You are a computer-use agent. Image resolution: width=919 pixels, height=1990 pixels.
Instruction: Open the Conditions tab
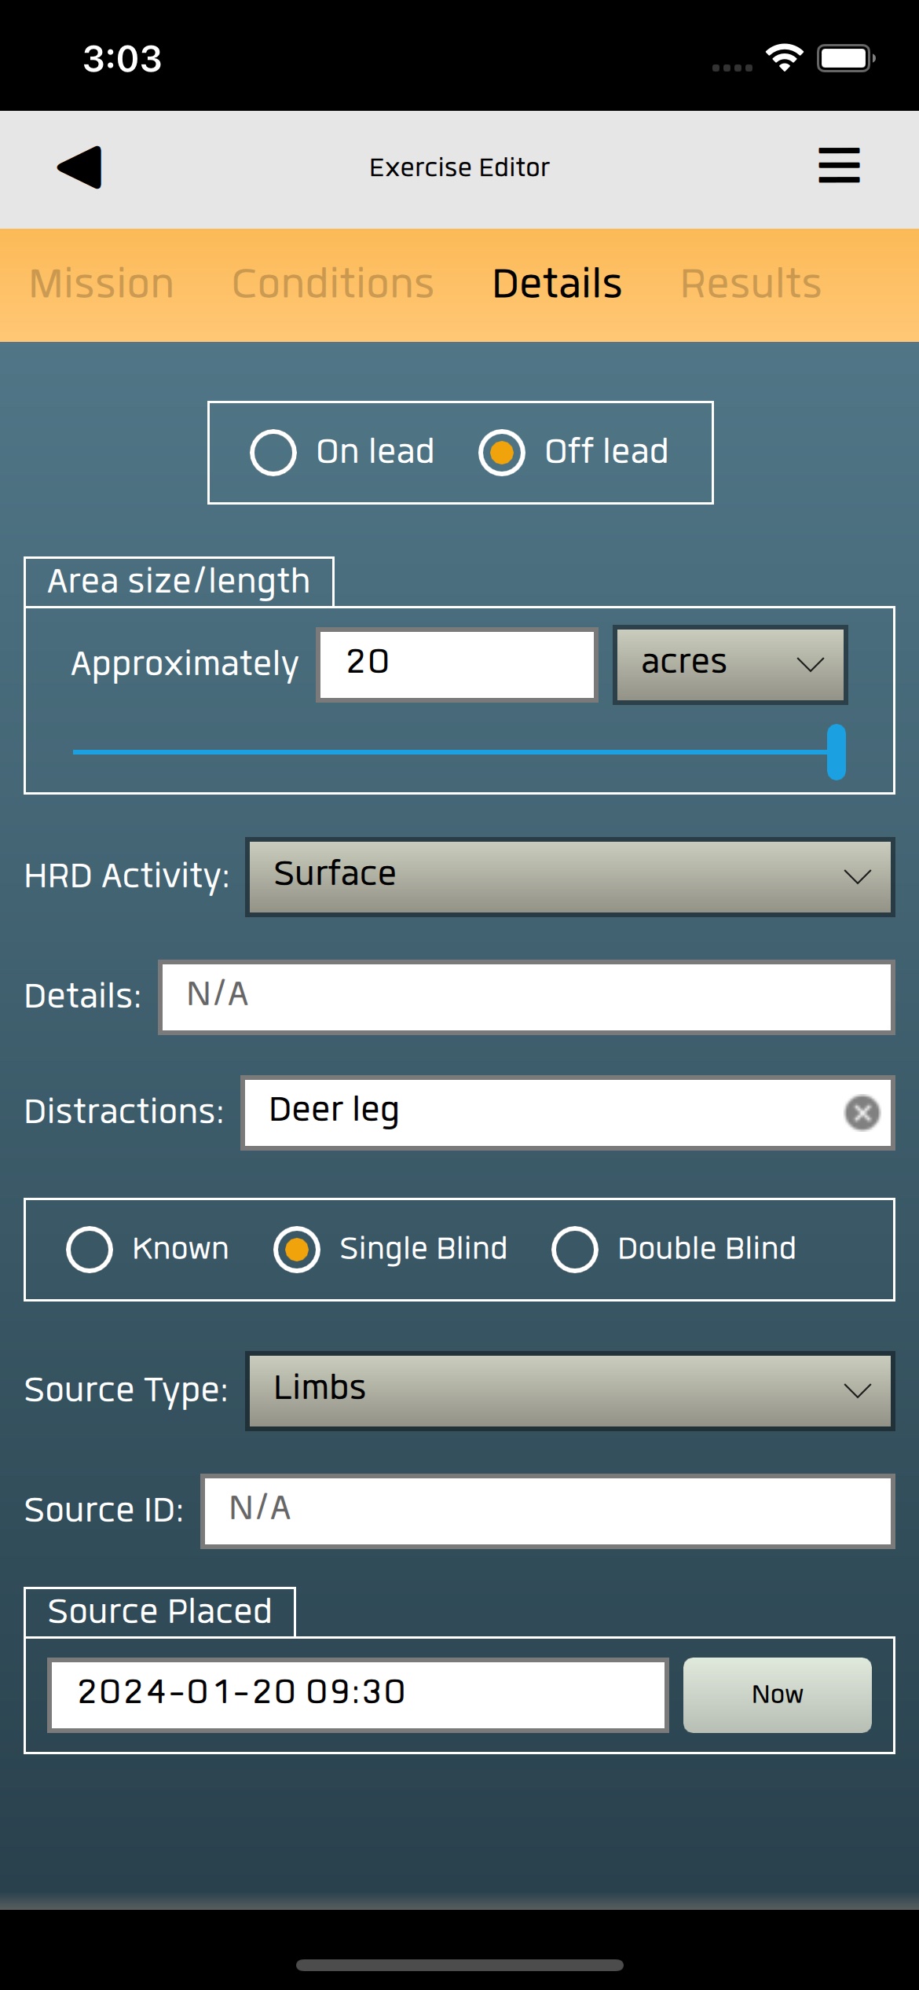tap(333, 284)
